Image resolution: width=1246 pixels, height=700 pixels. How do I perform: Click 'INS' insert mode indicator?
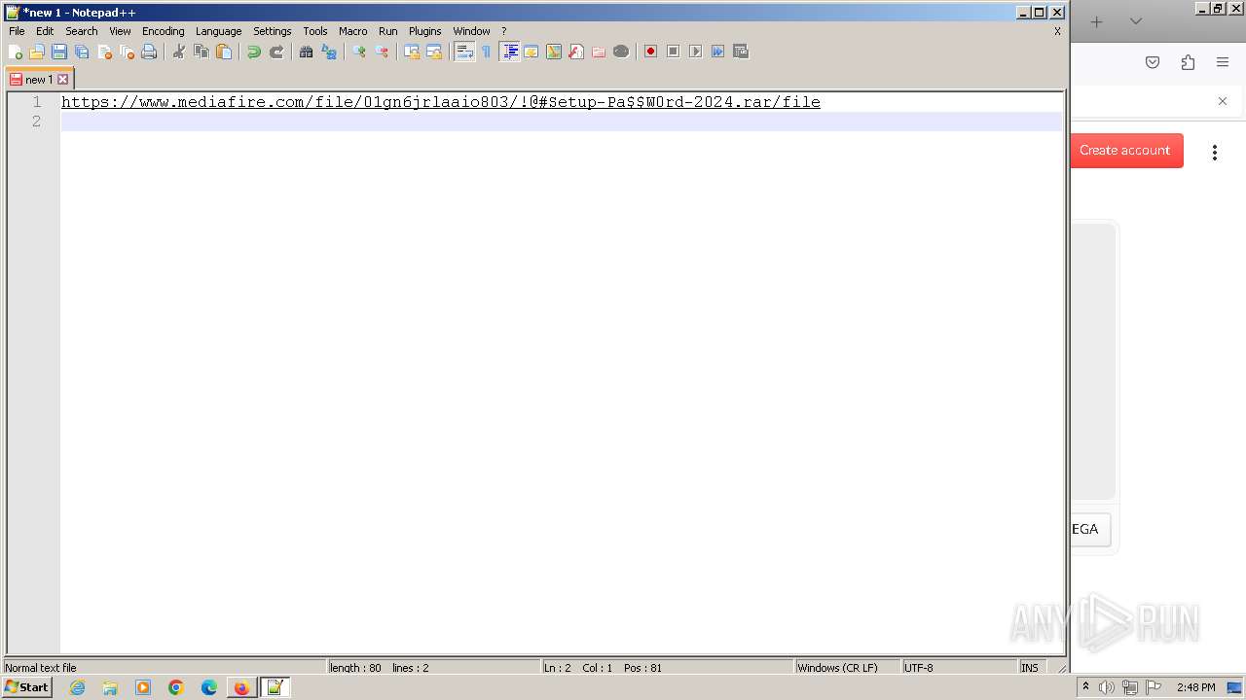pyautogui.click(x=1030, y=668)
